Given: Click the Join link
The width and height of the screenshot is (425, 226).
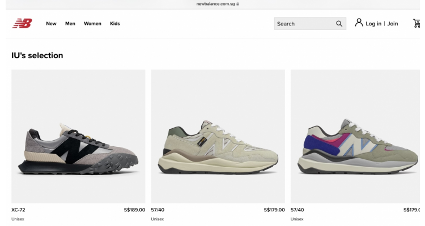Looking at the screenshot, I should pyautogui.click(x=393, y=24).
